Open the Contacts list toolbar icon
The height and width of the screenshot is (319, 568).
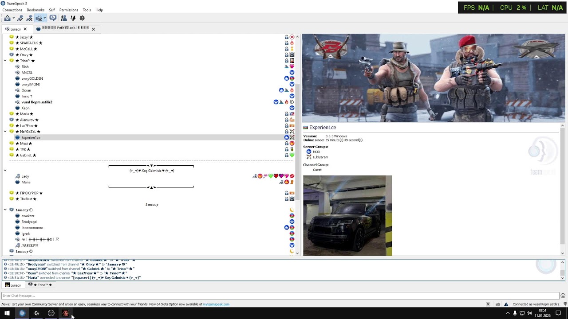[x=63, y=18]
